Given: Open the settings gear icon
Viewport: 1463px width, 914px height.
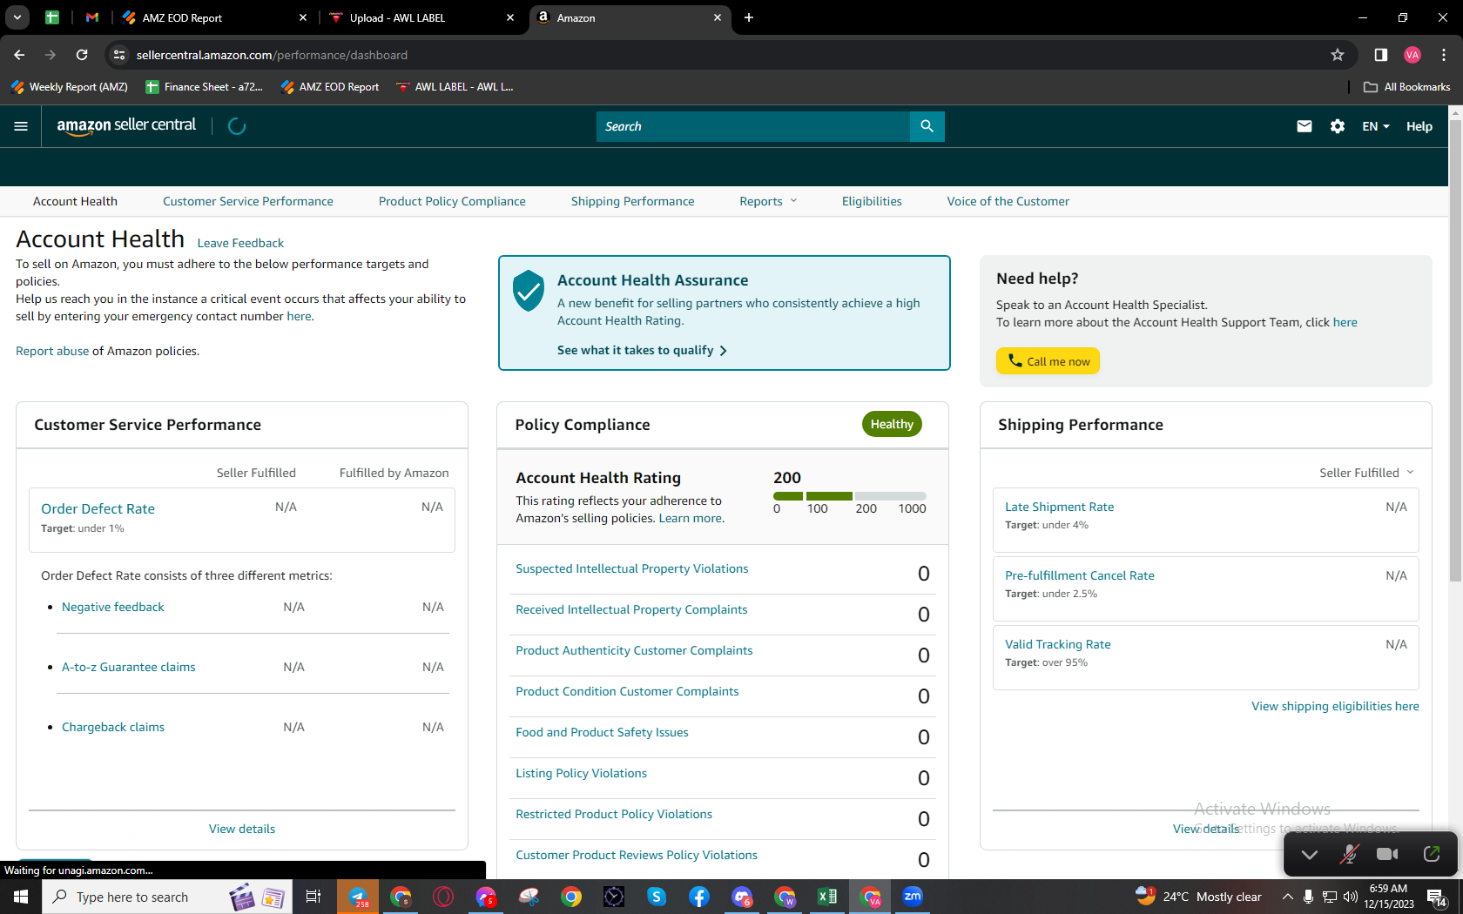Looking at the screenshot, I should [x=1338, y=126].
